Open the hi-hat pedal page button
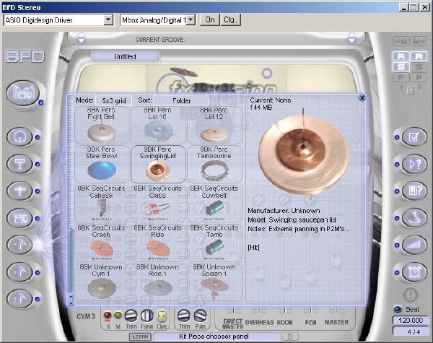This screenshot has height=343, width=433. [x=414, y=218]
